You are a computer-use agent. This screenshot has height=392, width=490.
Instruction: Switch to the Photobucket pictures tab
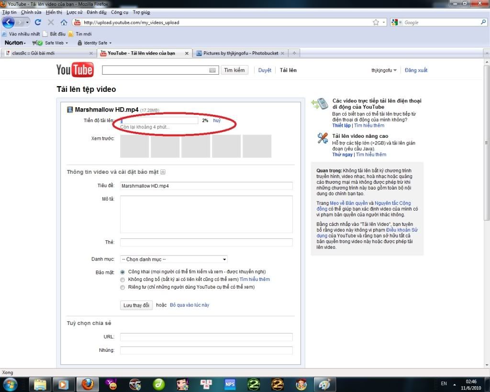[x=240, y=53]
